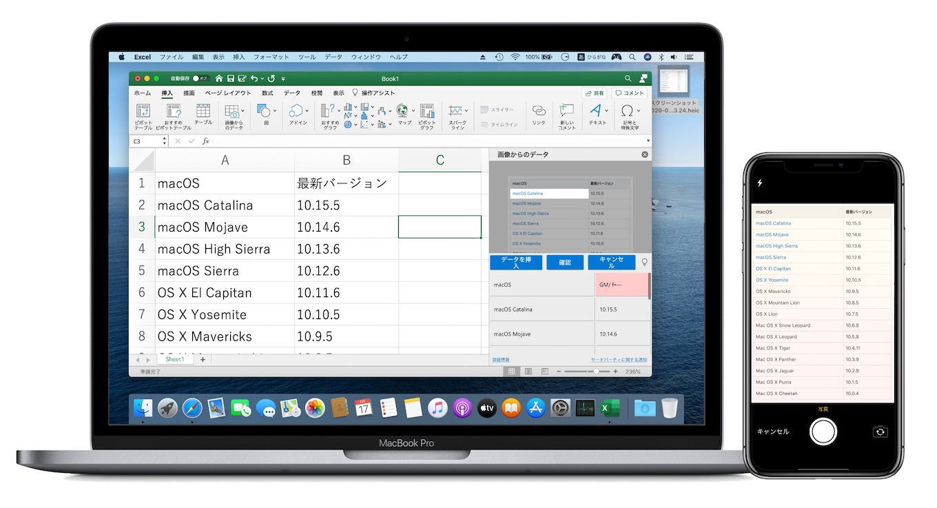Open the 詳細情報 link in the panel

[501, 360]
